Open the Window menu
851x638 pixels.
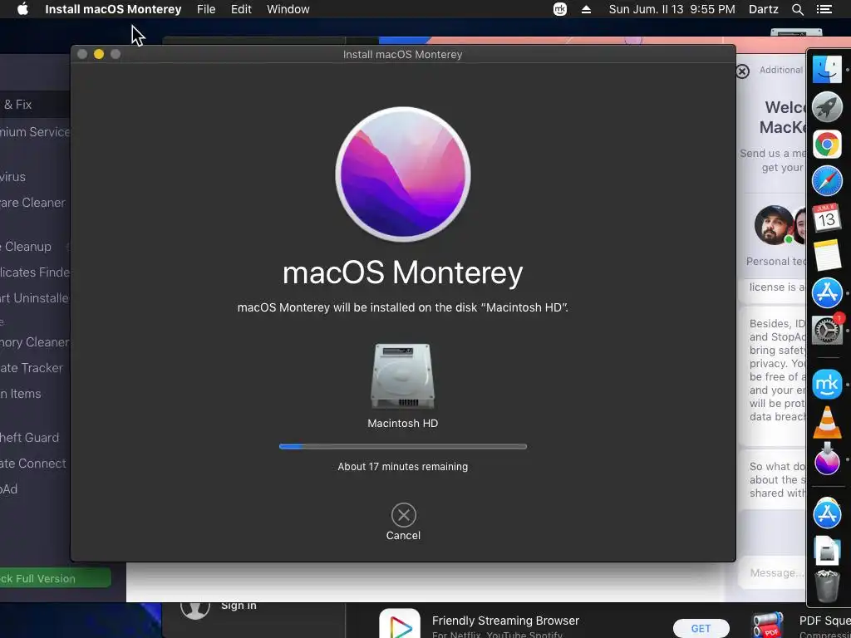coord(288,9)
